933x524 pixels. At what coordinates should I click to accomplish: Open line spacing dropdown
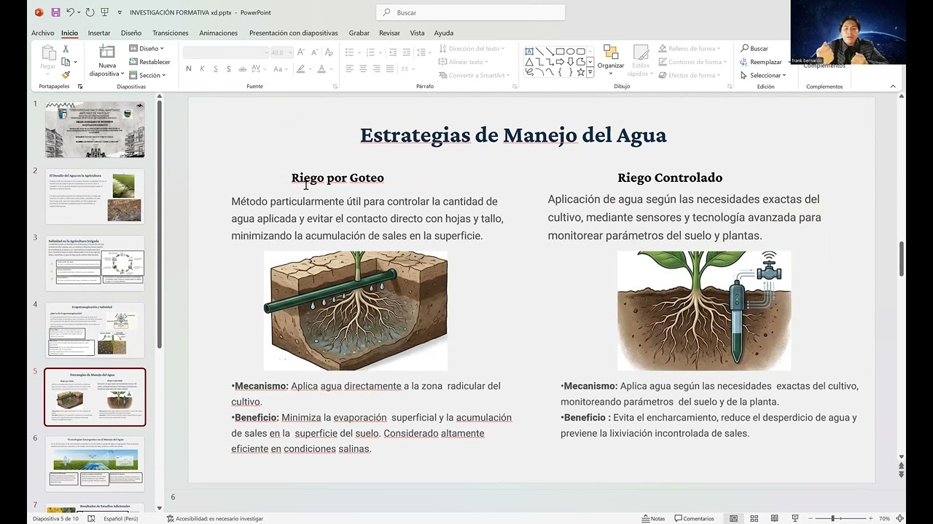pos(421,52)
